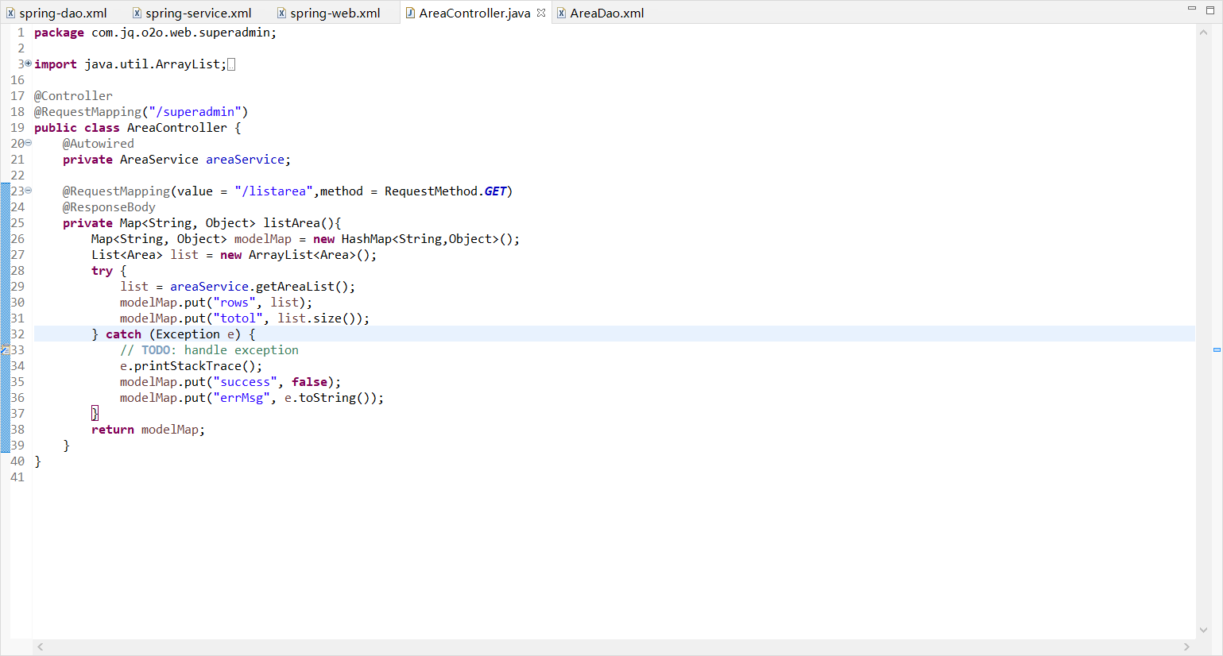Click the overview ruler marker
This screenshot has height=656, width=1223.
click(x=1217, y=349)
